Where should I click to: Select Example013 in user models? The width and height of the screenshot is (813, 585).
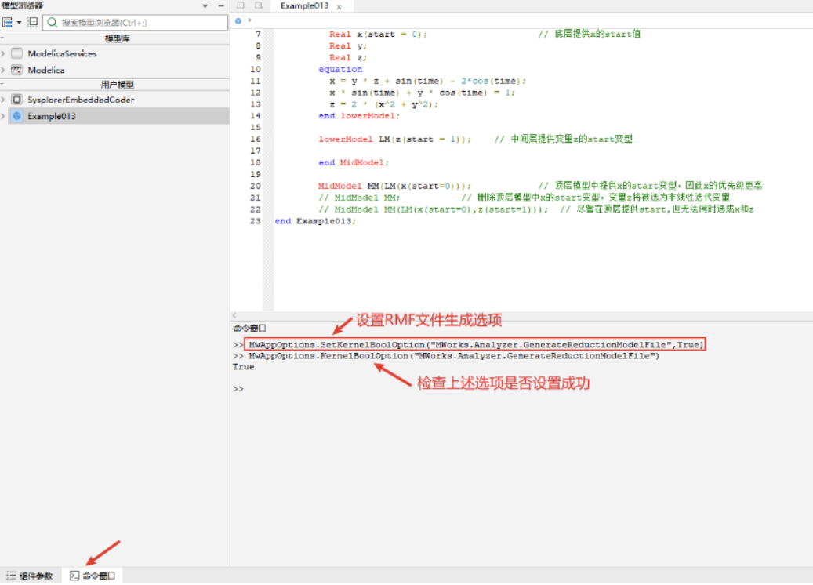coord(52,116)
